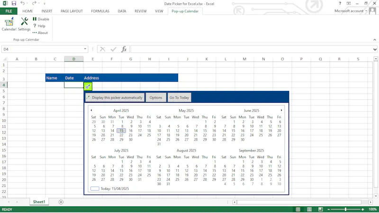Switch to the PAGE LAYOUT tab
The image size is (379, 213).
(x=72, y=11)
